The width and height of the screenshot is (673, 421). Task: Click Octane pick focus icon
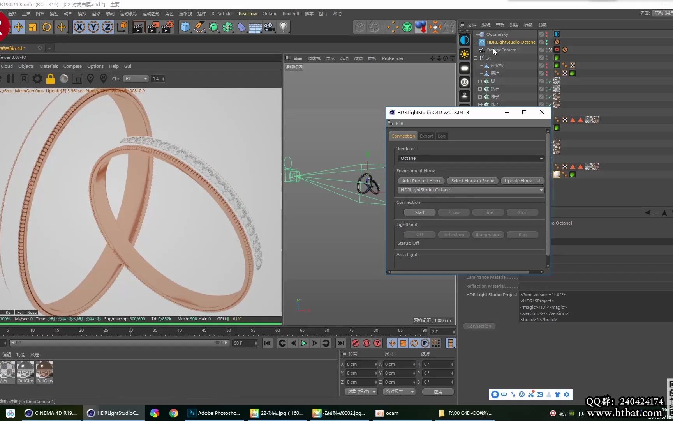point(90,79)
